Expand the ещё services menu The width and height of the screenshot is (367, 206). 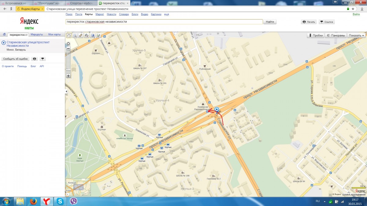click(x=167, y=14)
